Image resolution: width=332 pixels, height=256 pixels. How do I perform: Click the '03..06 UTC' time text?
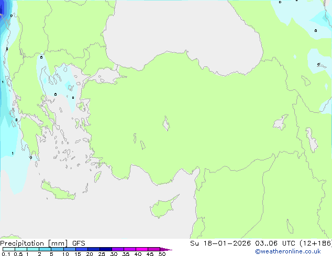275,243
